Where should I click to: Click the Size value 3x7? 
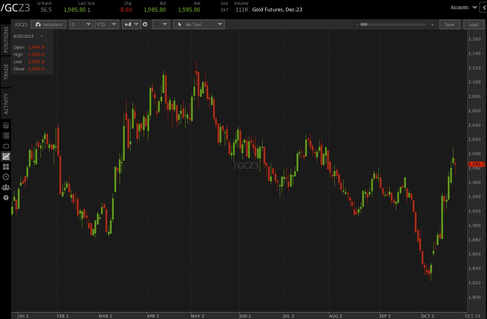point(224,10)
